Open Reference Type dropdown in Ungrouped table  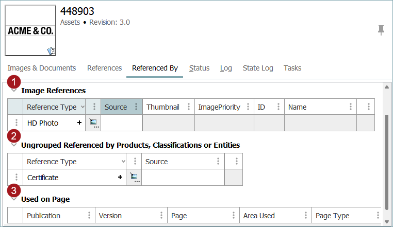[122, 162]
